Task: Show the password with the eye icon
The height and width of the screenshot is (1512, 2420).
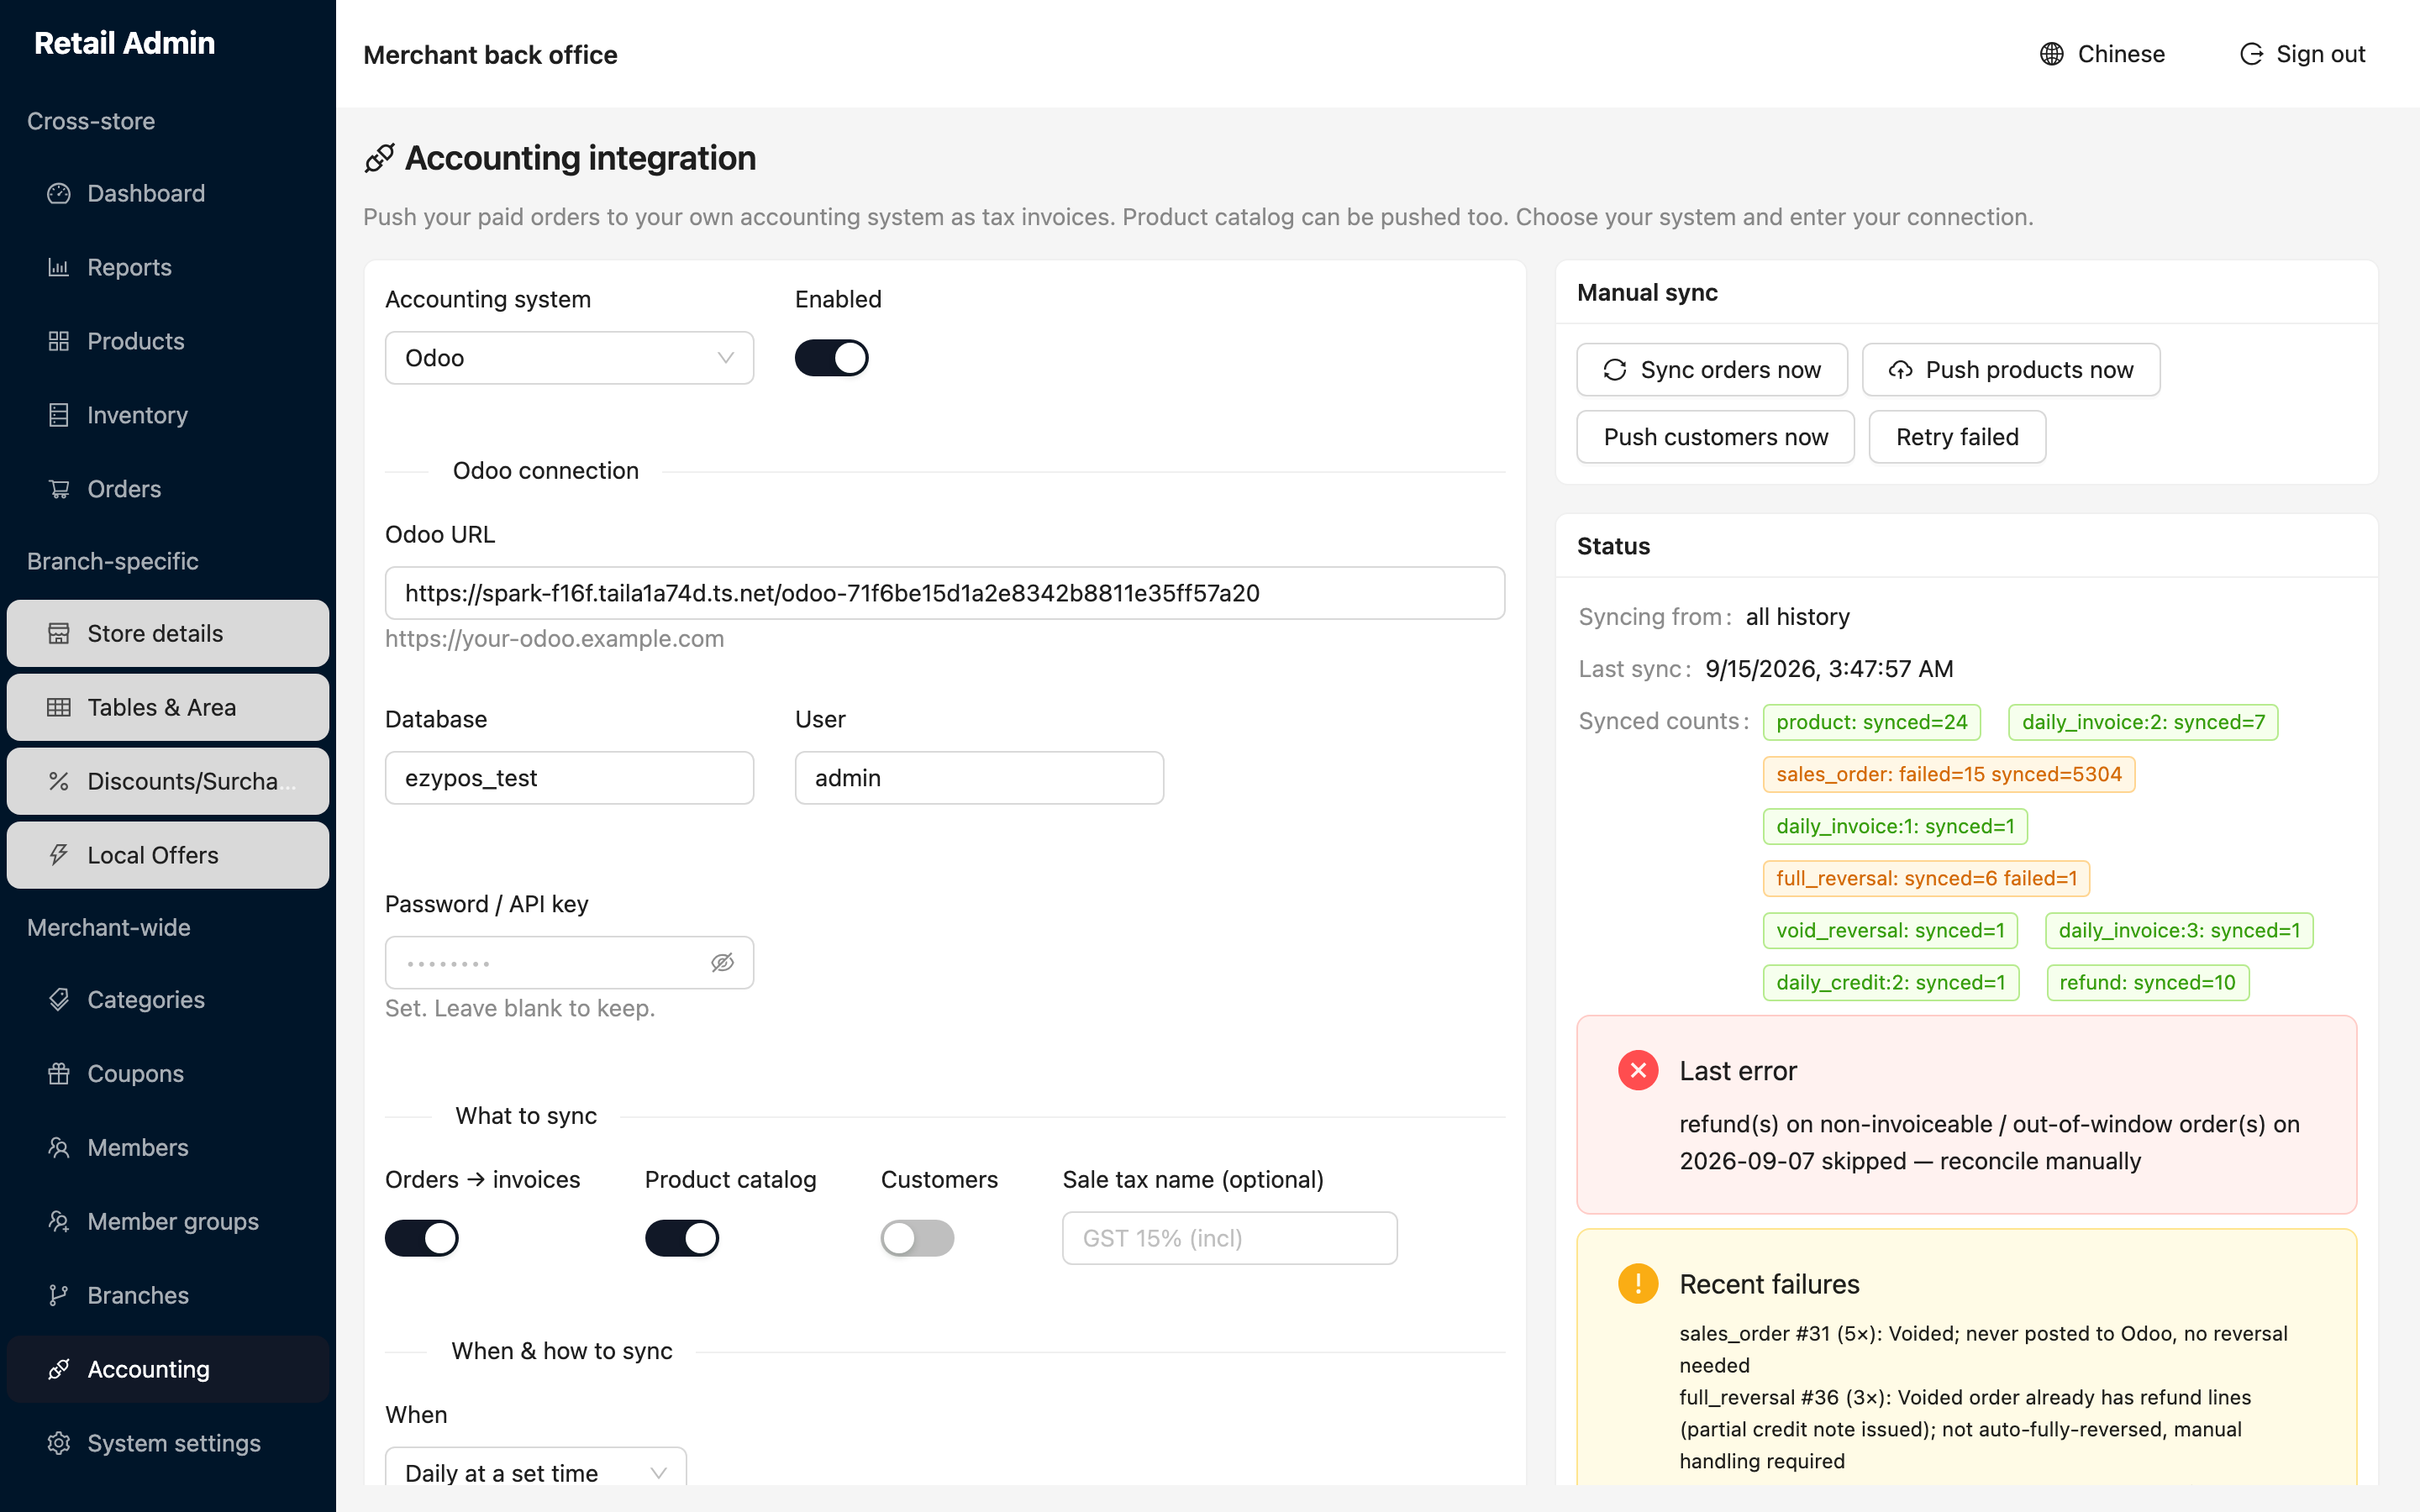Action: (x=722, y=962)
